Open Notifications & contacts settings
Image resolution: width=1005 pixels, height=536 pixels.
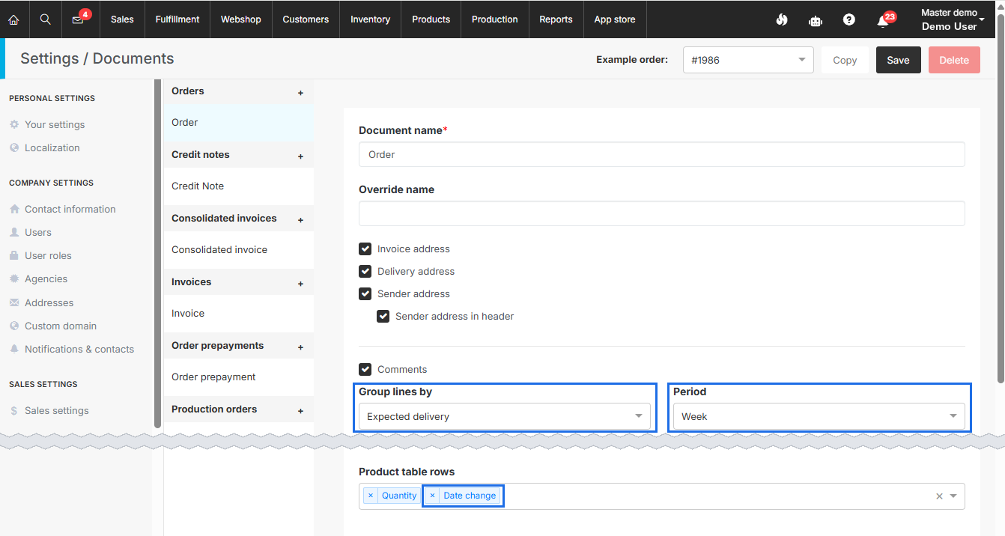(x=79, y=349)
